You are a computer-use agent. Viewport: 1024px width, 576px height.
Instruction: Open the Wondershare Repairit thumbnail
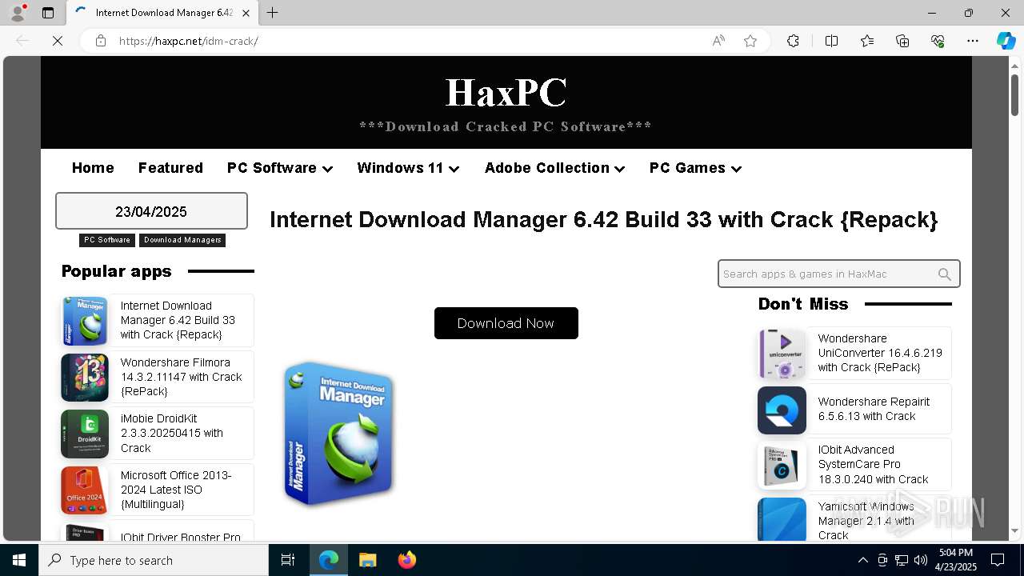(782, 410)
